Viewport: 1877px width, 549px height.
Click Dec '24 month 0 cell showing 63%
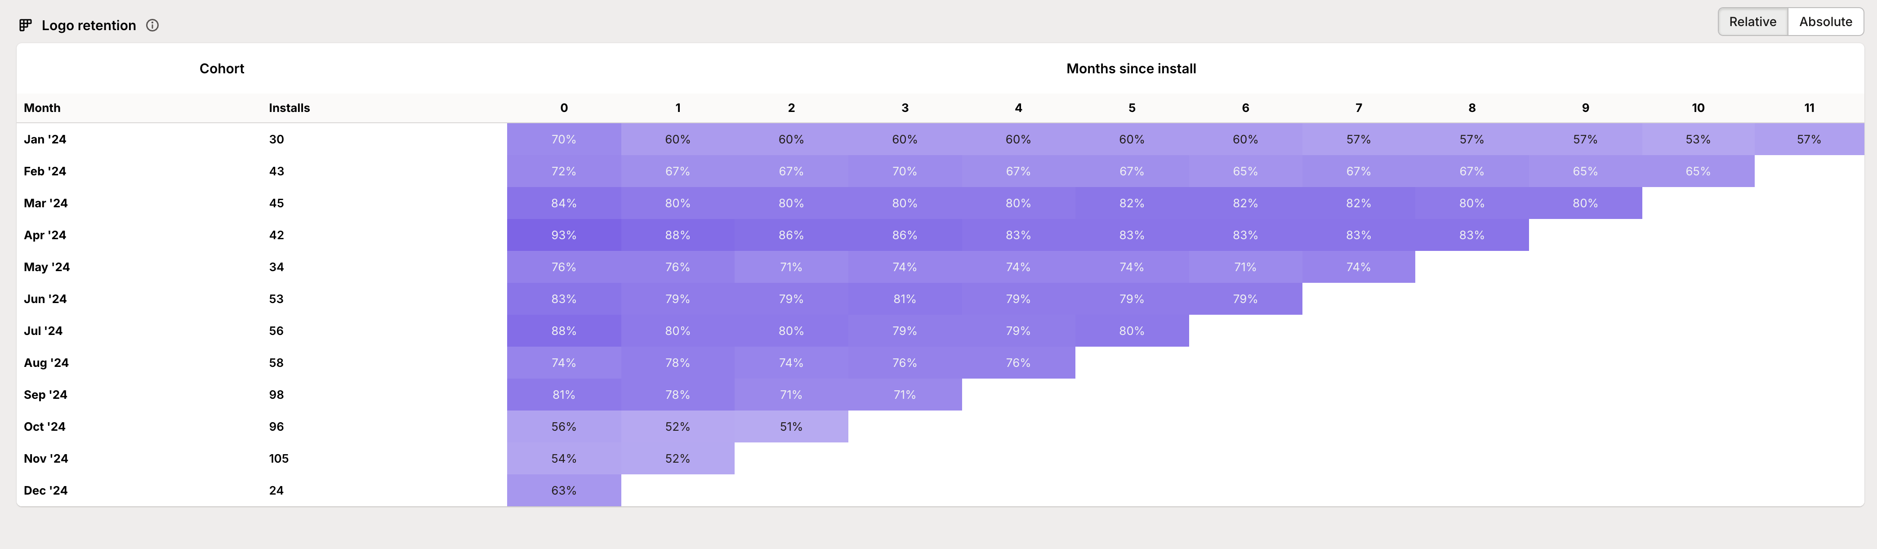click(x=564, y=491)
